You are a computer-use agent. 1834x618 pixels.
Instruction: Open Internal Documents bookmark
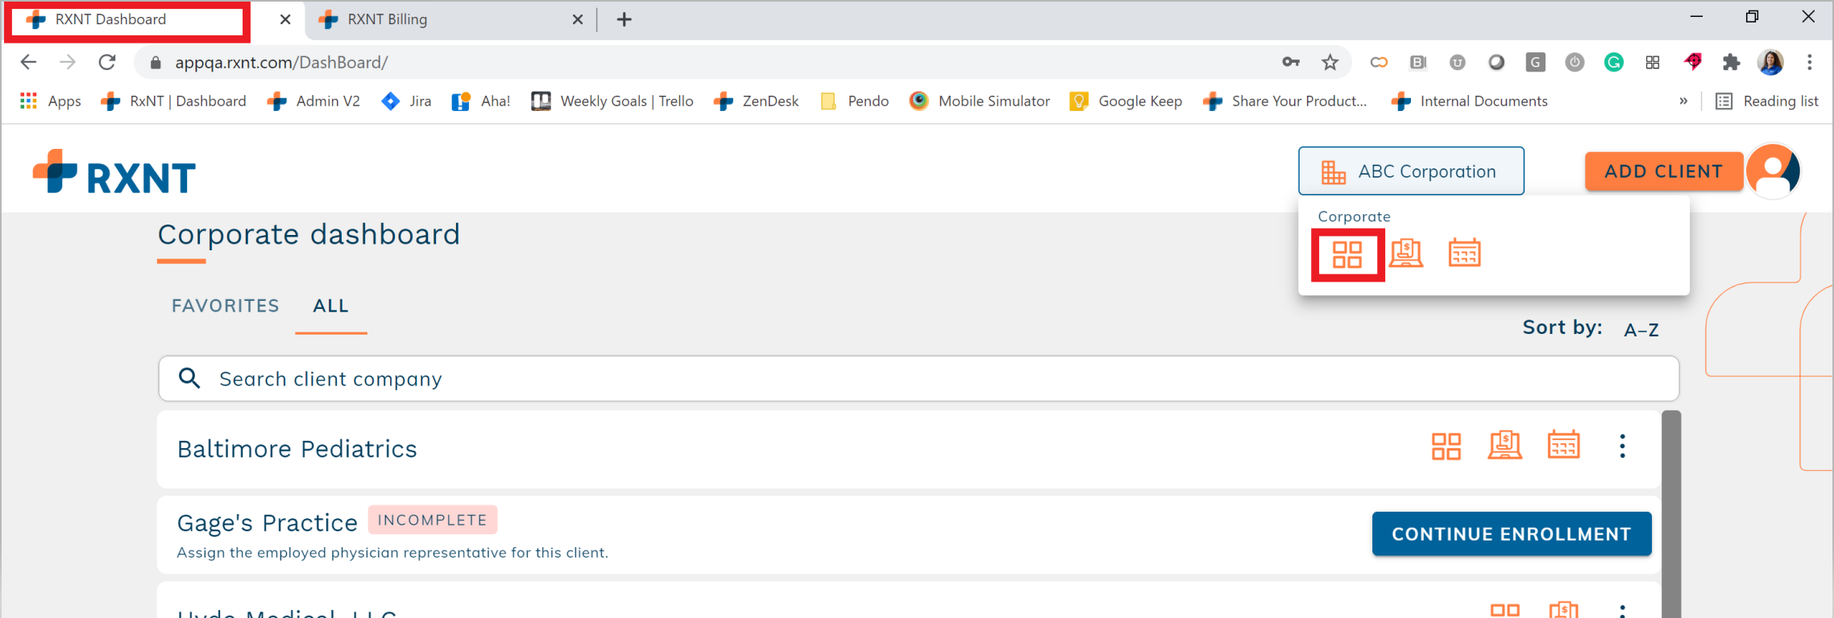click(1470, 101)
